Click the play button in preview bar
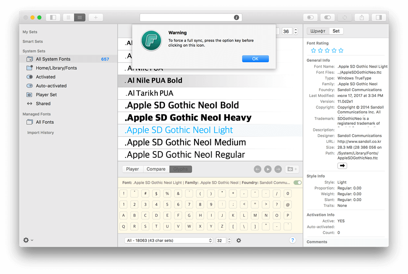 (x=268, y=169)
